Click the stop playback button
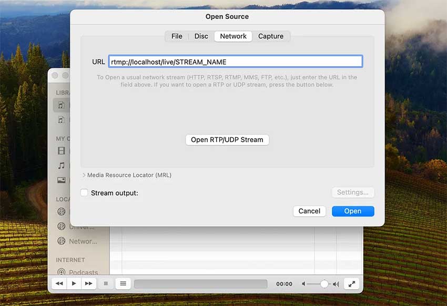447x306 pixels. point(106,283)
